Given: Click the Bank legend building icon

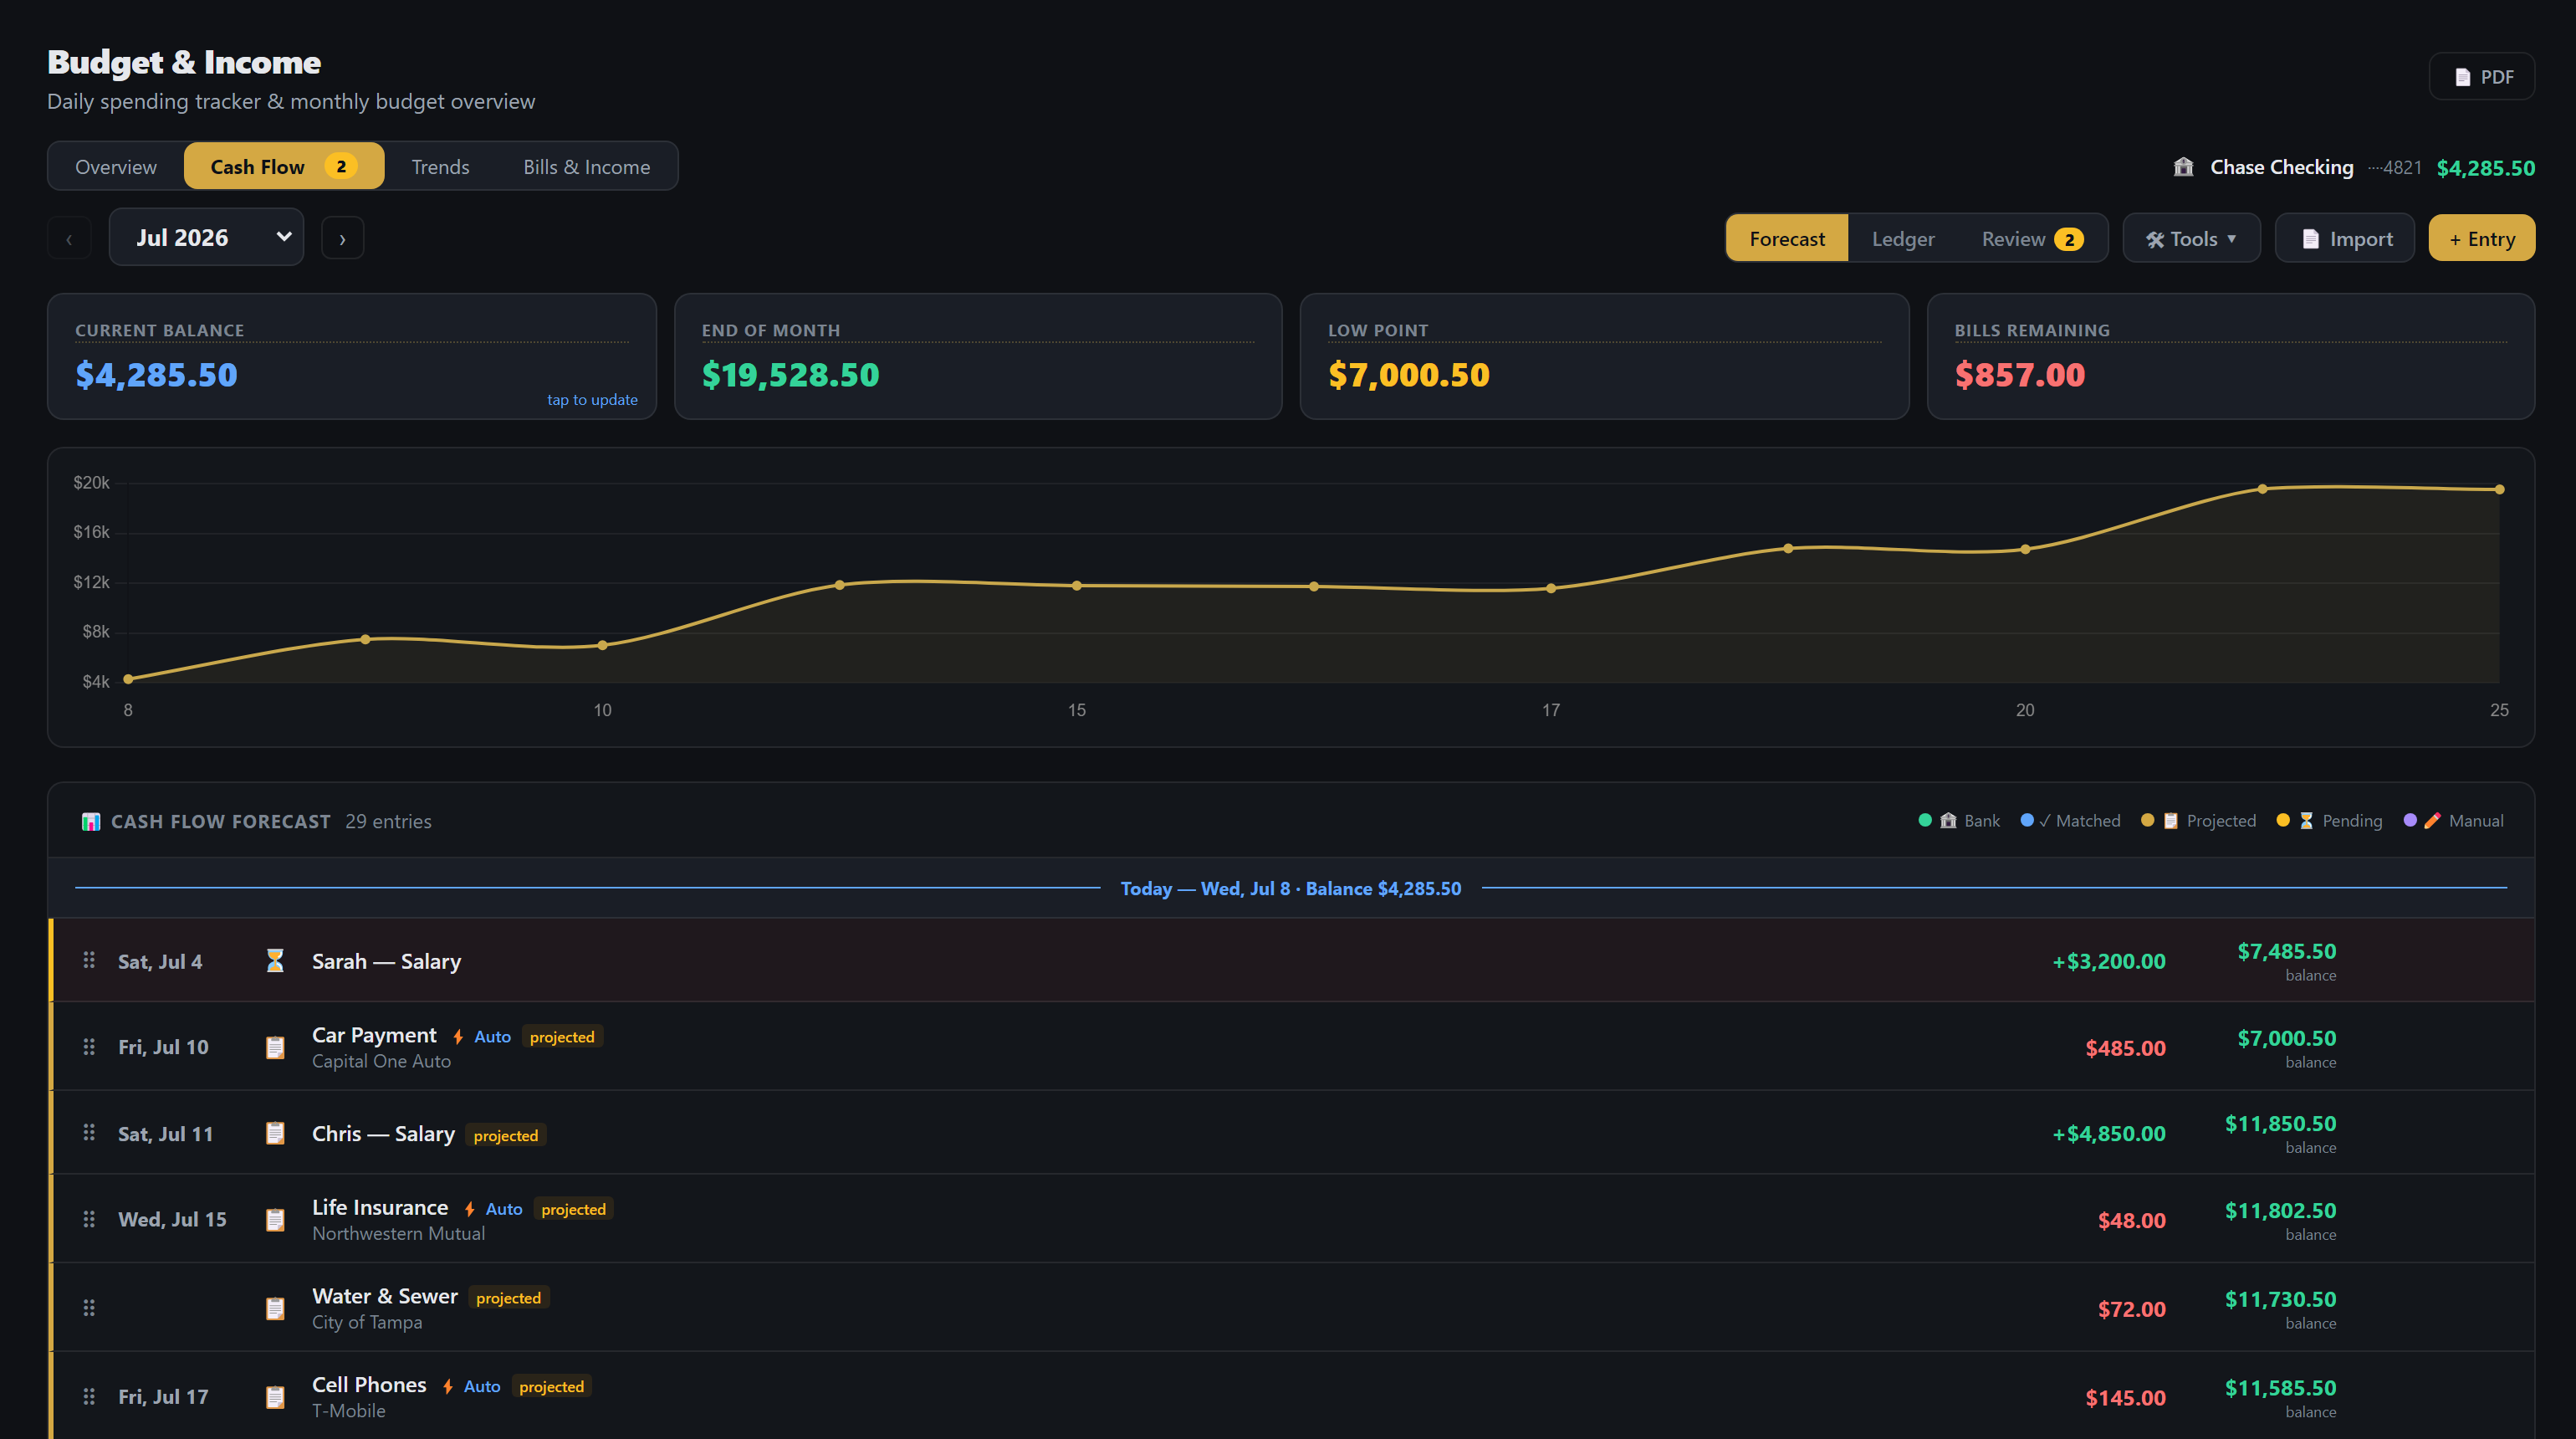Looking at the screenshot, I should click(1948, 821).
